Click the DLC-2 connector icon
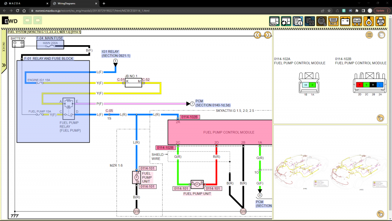The height and width of the screenshot is (221, 392). (x=333, y=21)
